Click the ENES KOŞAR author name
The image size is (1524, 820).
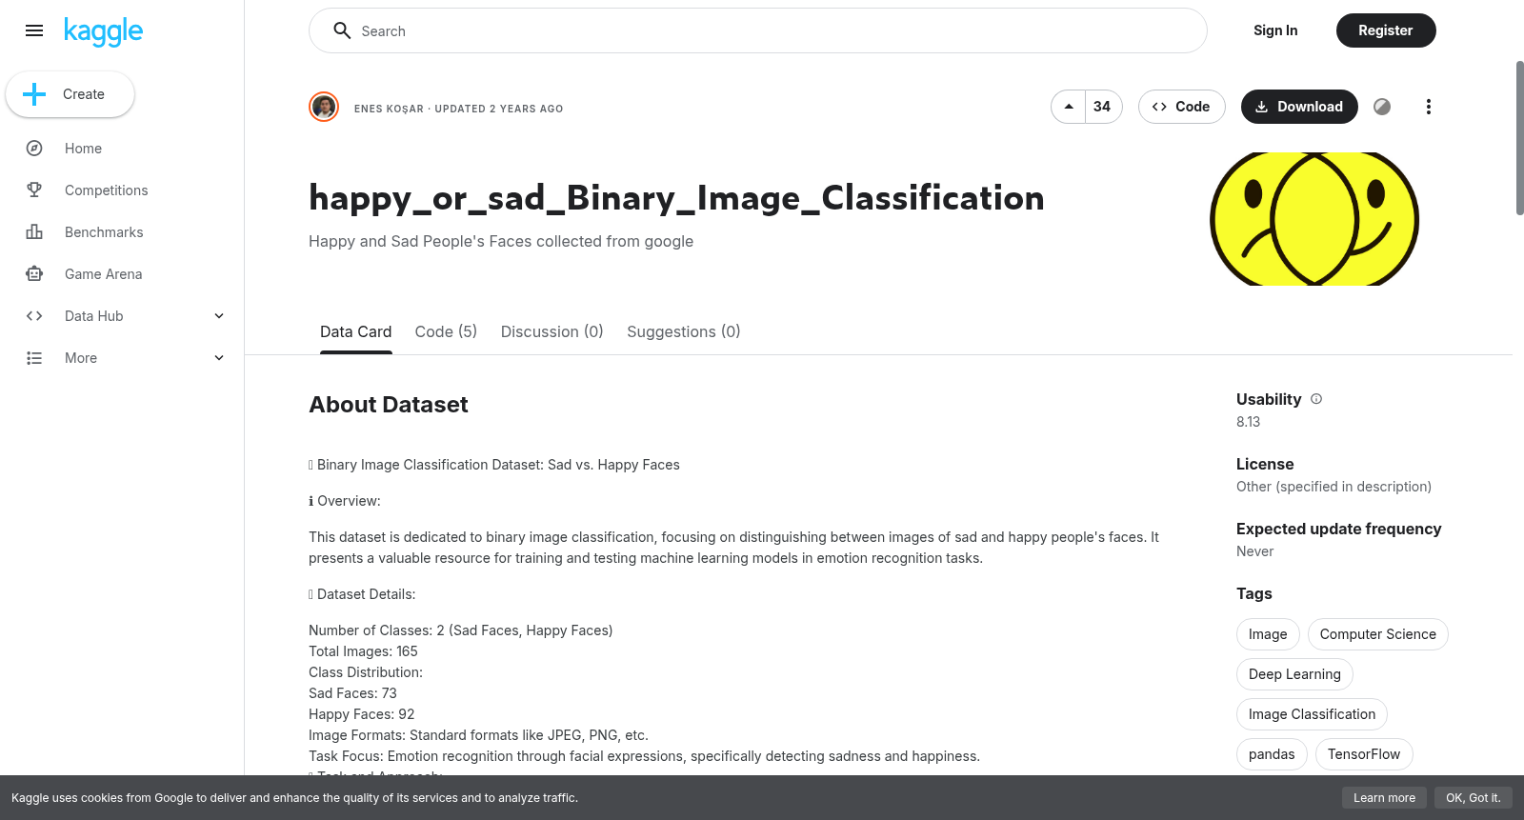(x=389, y=109)
